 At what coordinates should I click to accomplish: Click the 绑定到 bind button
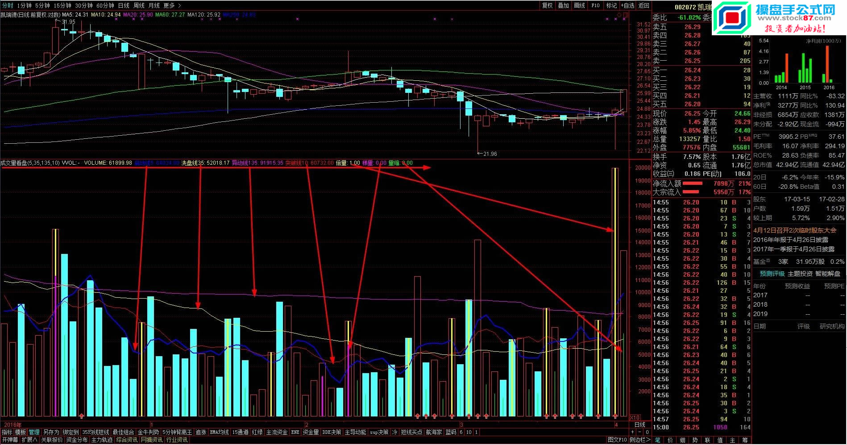71,432
